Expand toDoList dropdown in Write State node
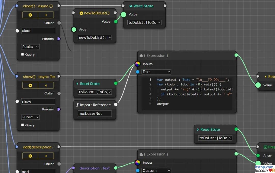This screenshot has height=173, width=275. click(144, 23)
